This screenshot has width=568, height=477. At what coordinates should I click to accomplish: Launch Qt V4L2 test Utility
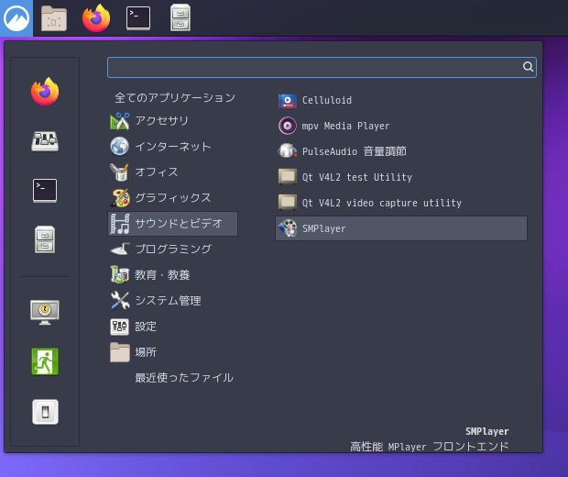(401, 177)
